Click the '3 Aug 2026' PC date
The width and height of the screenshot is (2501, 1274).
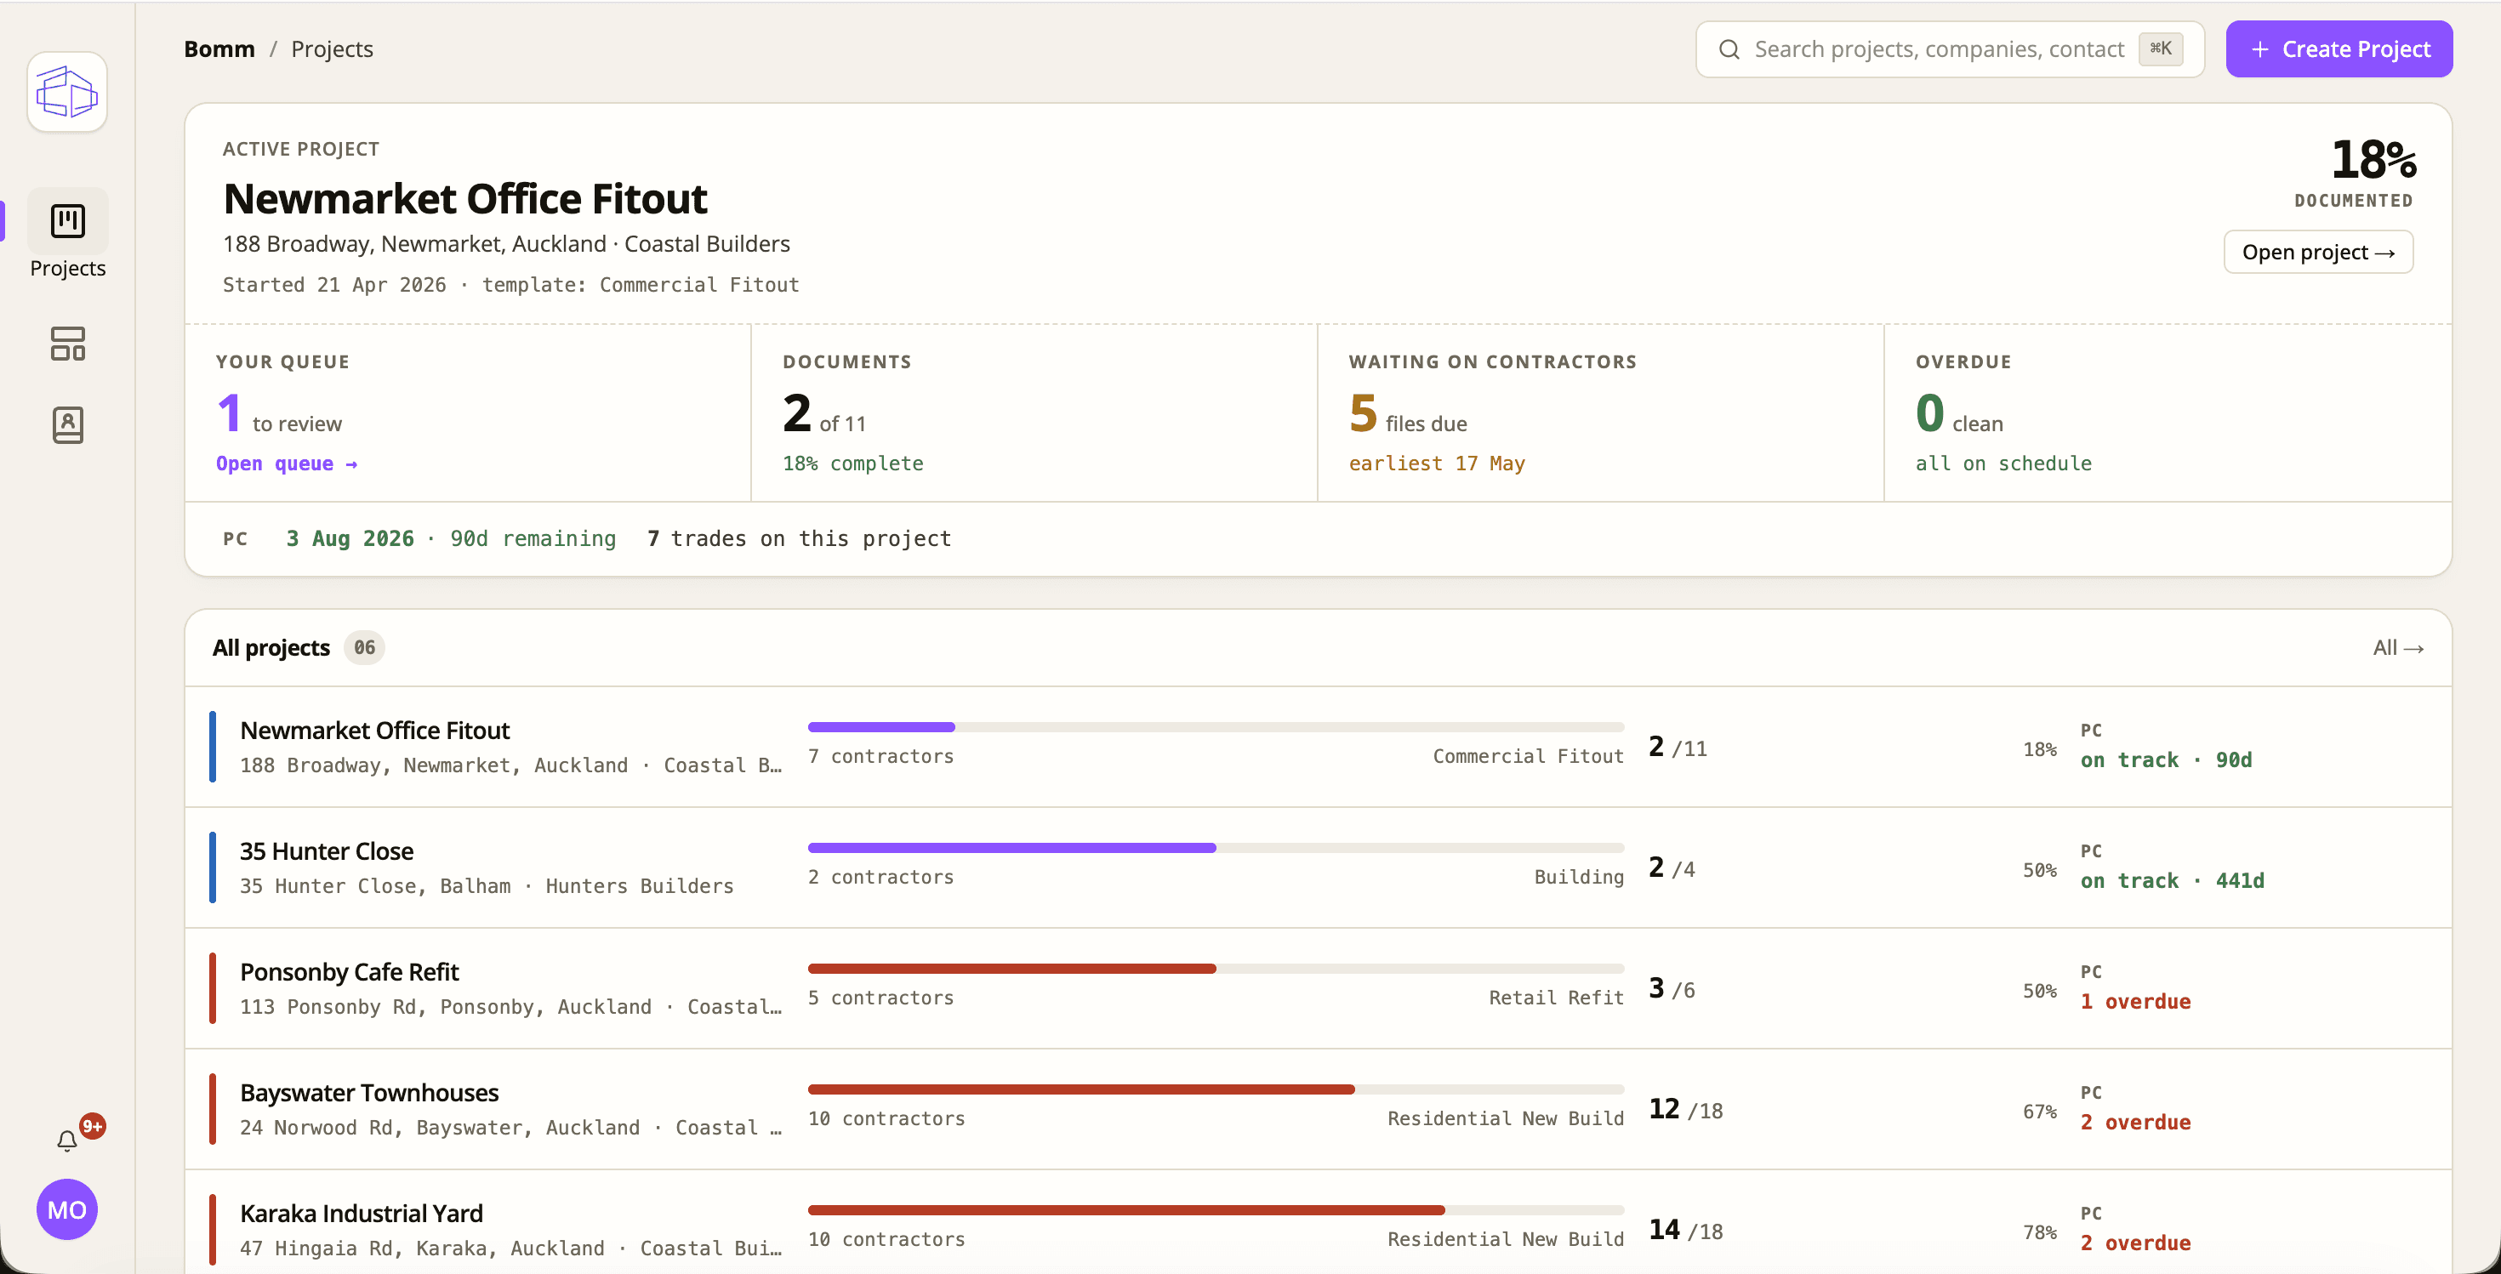(x=350, y=538)
